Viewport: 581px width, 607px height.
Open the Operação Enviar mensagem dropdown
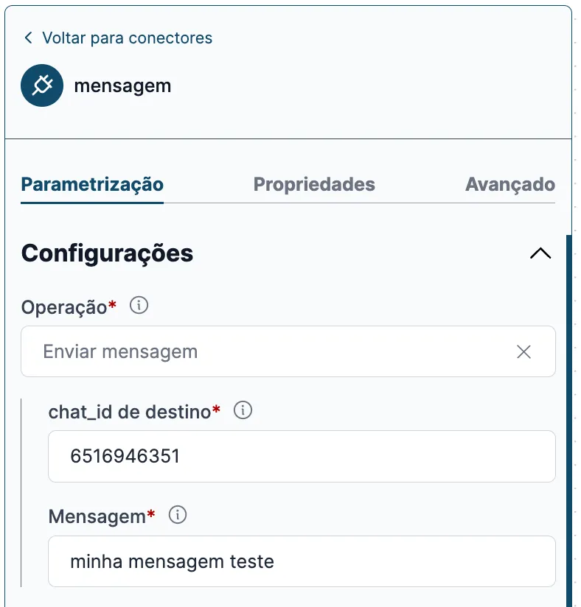(288, 351)
